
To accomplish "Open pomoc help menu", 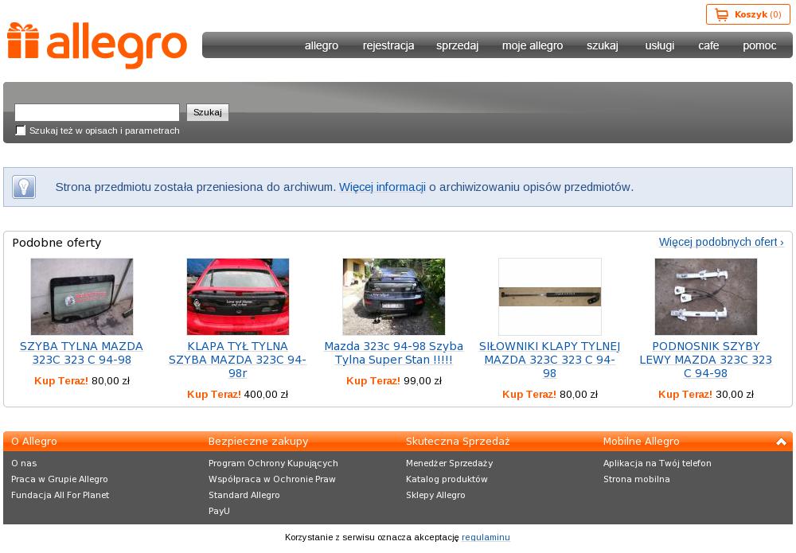I will (759, 45).
